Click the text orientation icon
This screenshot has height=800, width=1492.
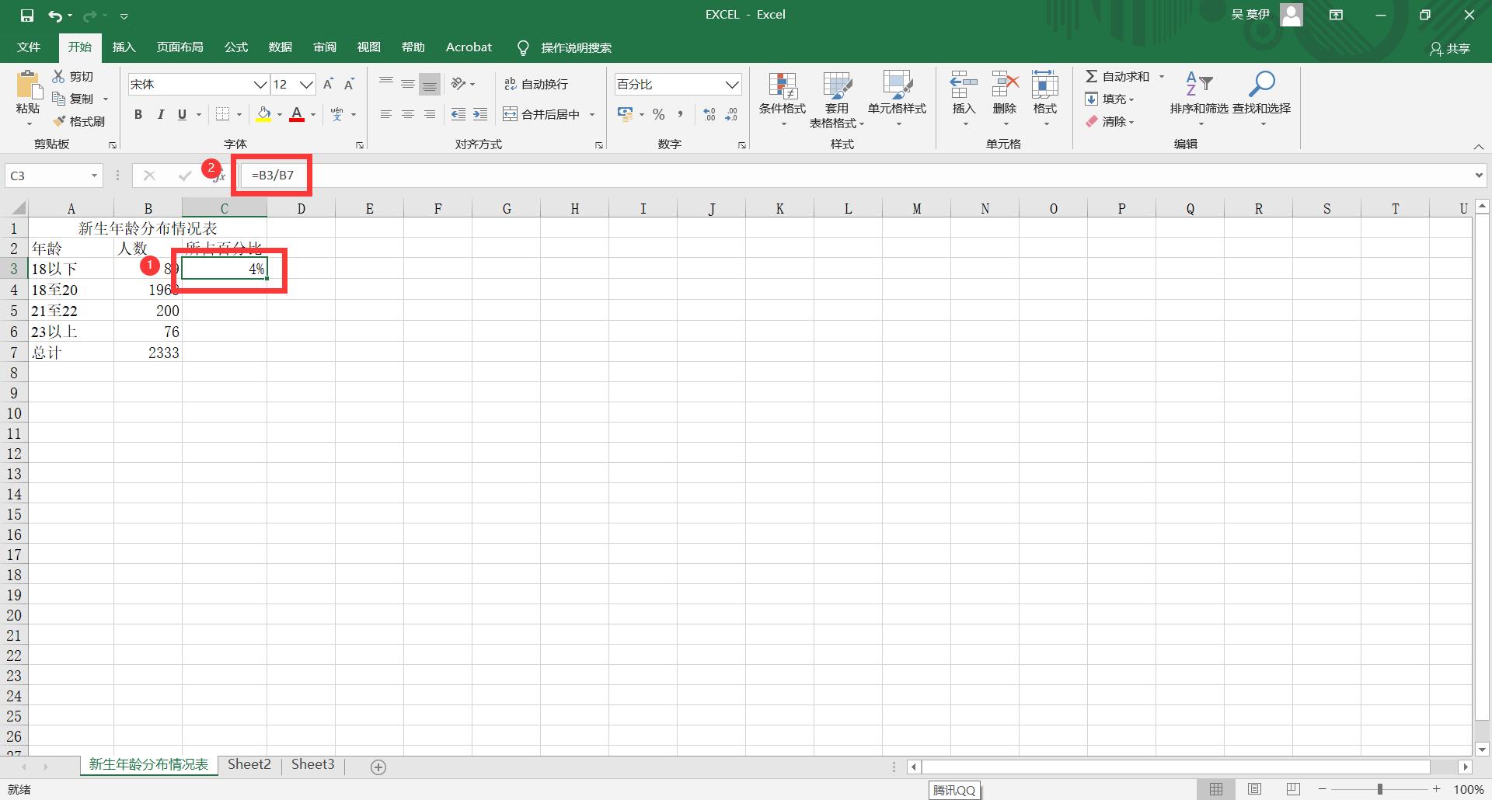coord(459,84)
